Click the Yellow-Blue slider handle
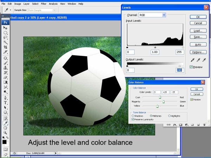Screen dimensions: 211x158 point(157,106)
